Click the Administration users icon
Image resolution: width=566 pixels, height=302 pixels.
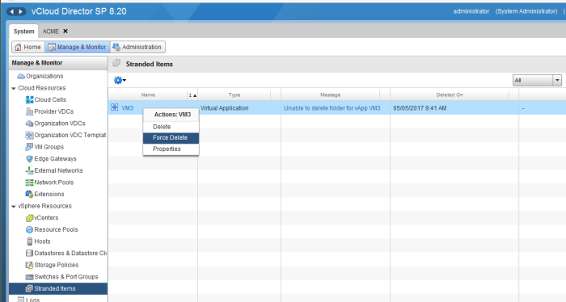[116, 47]
